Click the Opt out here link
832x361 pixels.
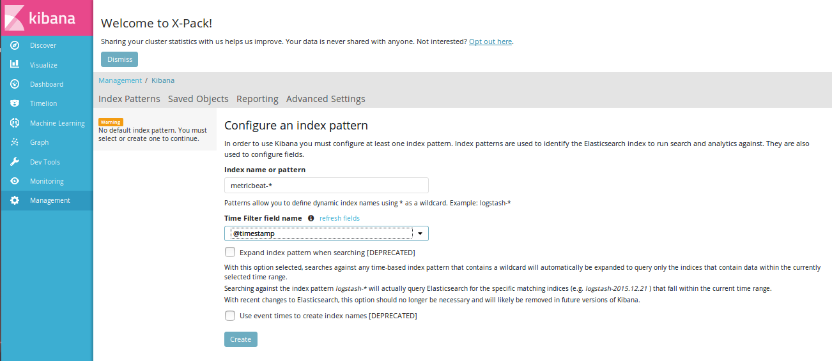[490, 41]
